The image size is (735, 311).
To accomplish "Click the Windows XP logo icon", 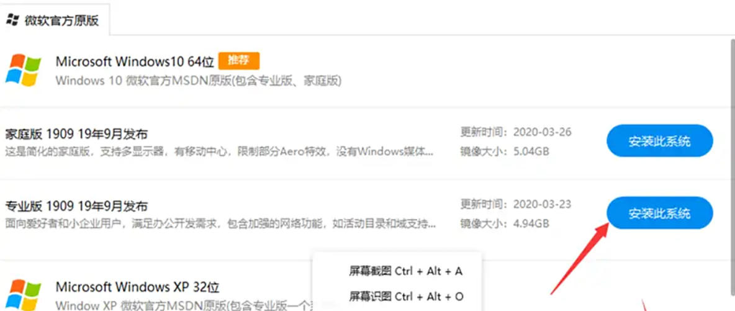I will (23, 295).
